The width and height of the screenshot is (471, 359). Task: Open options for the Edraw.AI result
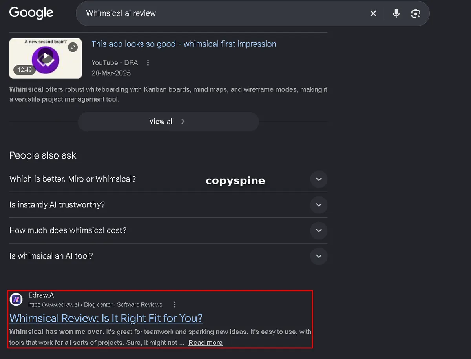pyautogui.click(x=175, y=304)
